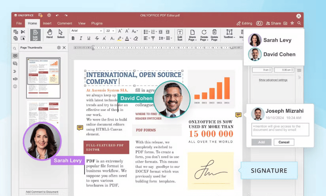Open the File menu tab
Screen dimensions: 326x196
coord(19,23)
